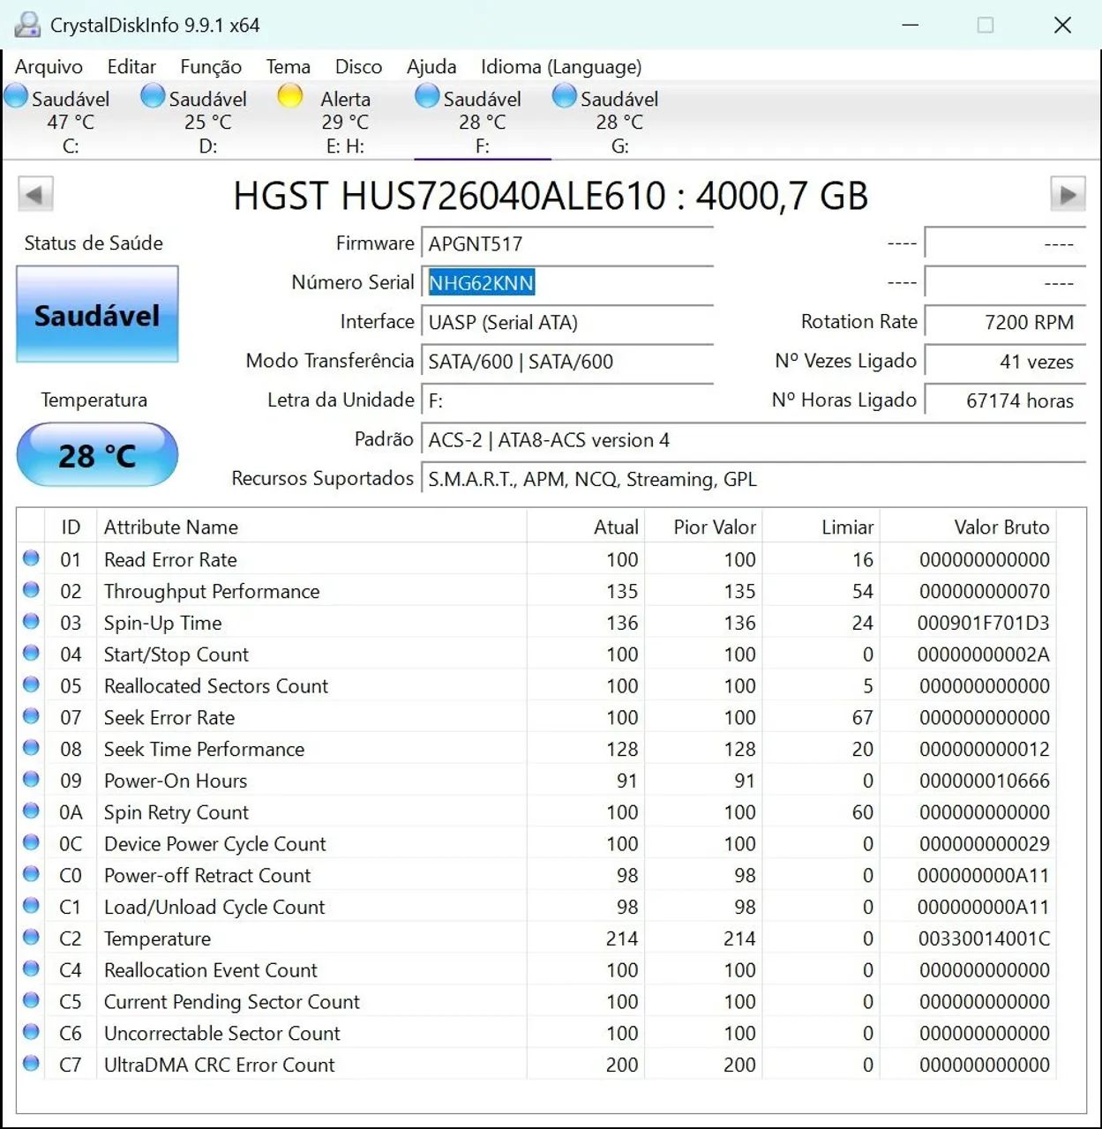The width and height of the screenshot is (1102, 1129).
Task: Go to previous disk with left arrow
Action: pyautogui.click(x=35, y=194)
